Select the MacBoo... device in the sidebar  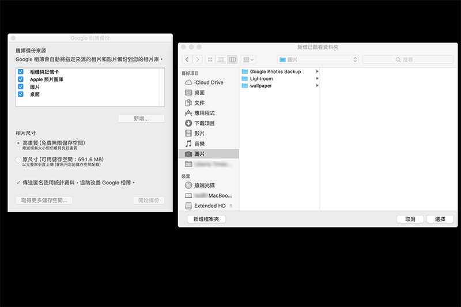coord(209,196)
